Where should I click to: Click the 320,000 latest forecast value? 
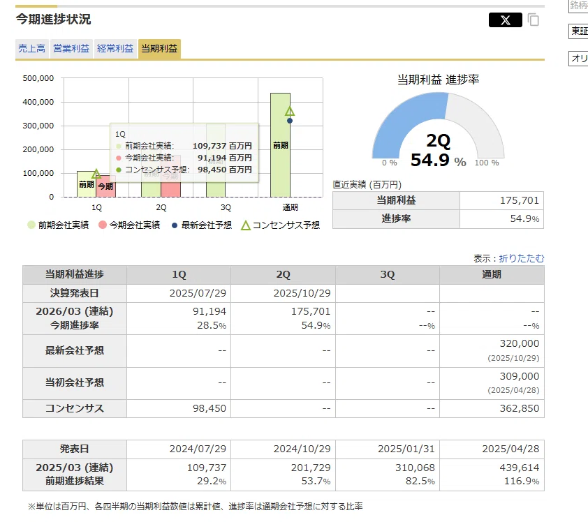pos(520,343)
